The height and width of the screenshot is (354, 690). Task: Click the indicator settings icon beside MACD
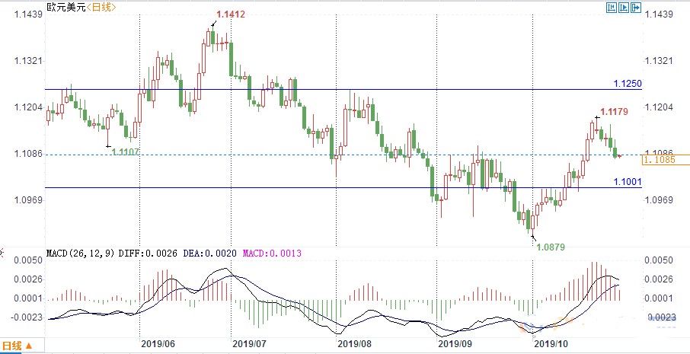[2, 252]
